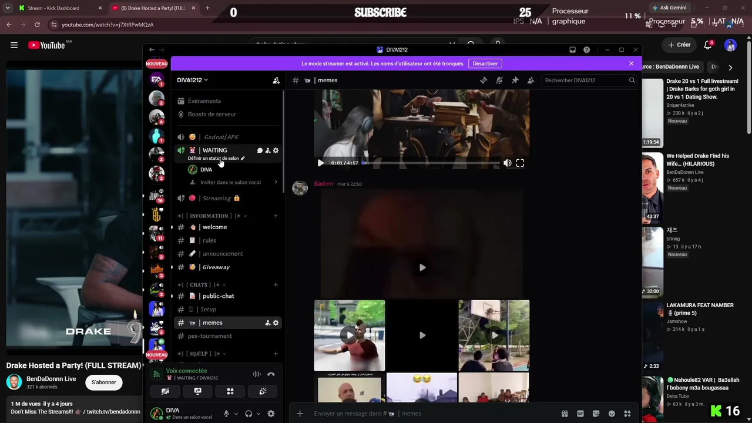Open settings gear of WAITING voice channel
Screen dimensions: 752x423
click(x=276, y=150)
